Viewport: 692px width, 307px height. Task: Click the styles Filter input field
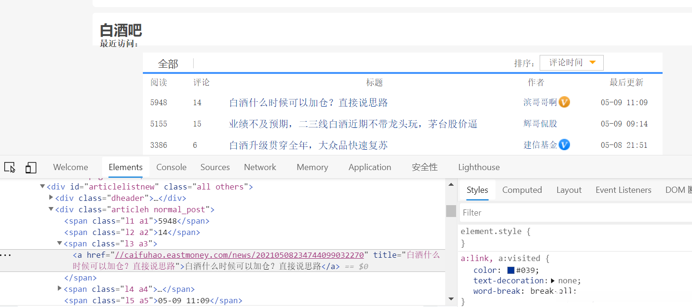tap(574, 213)
